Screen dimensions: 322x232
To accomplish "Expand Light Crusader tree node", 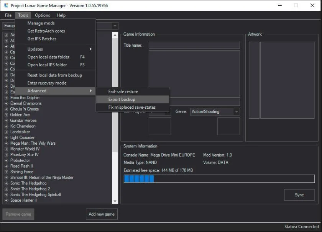I will pos(6,138).
